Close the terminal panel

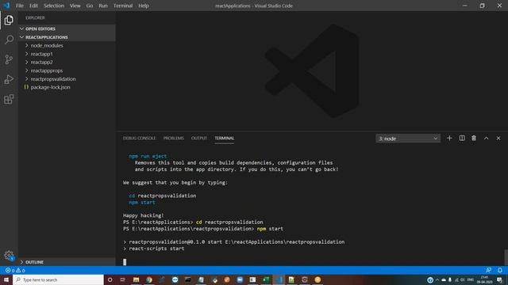pyautogui.click(x=498, y=139)
